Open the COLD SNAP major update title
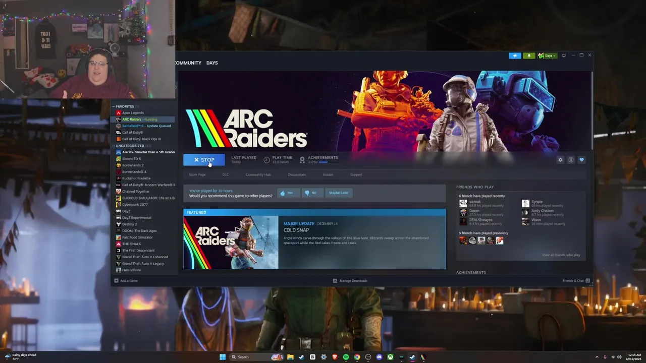This screenshot has height=363, width=646. 296,230
